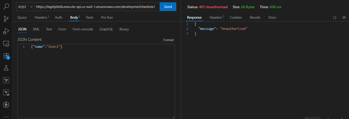Open the Source Control view
Viewport: 349px width, 119px height.
point(6,19)
